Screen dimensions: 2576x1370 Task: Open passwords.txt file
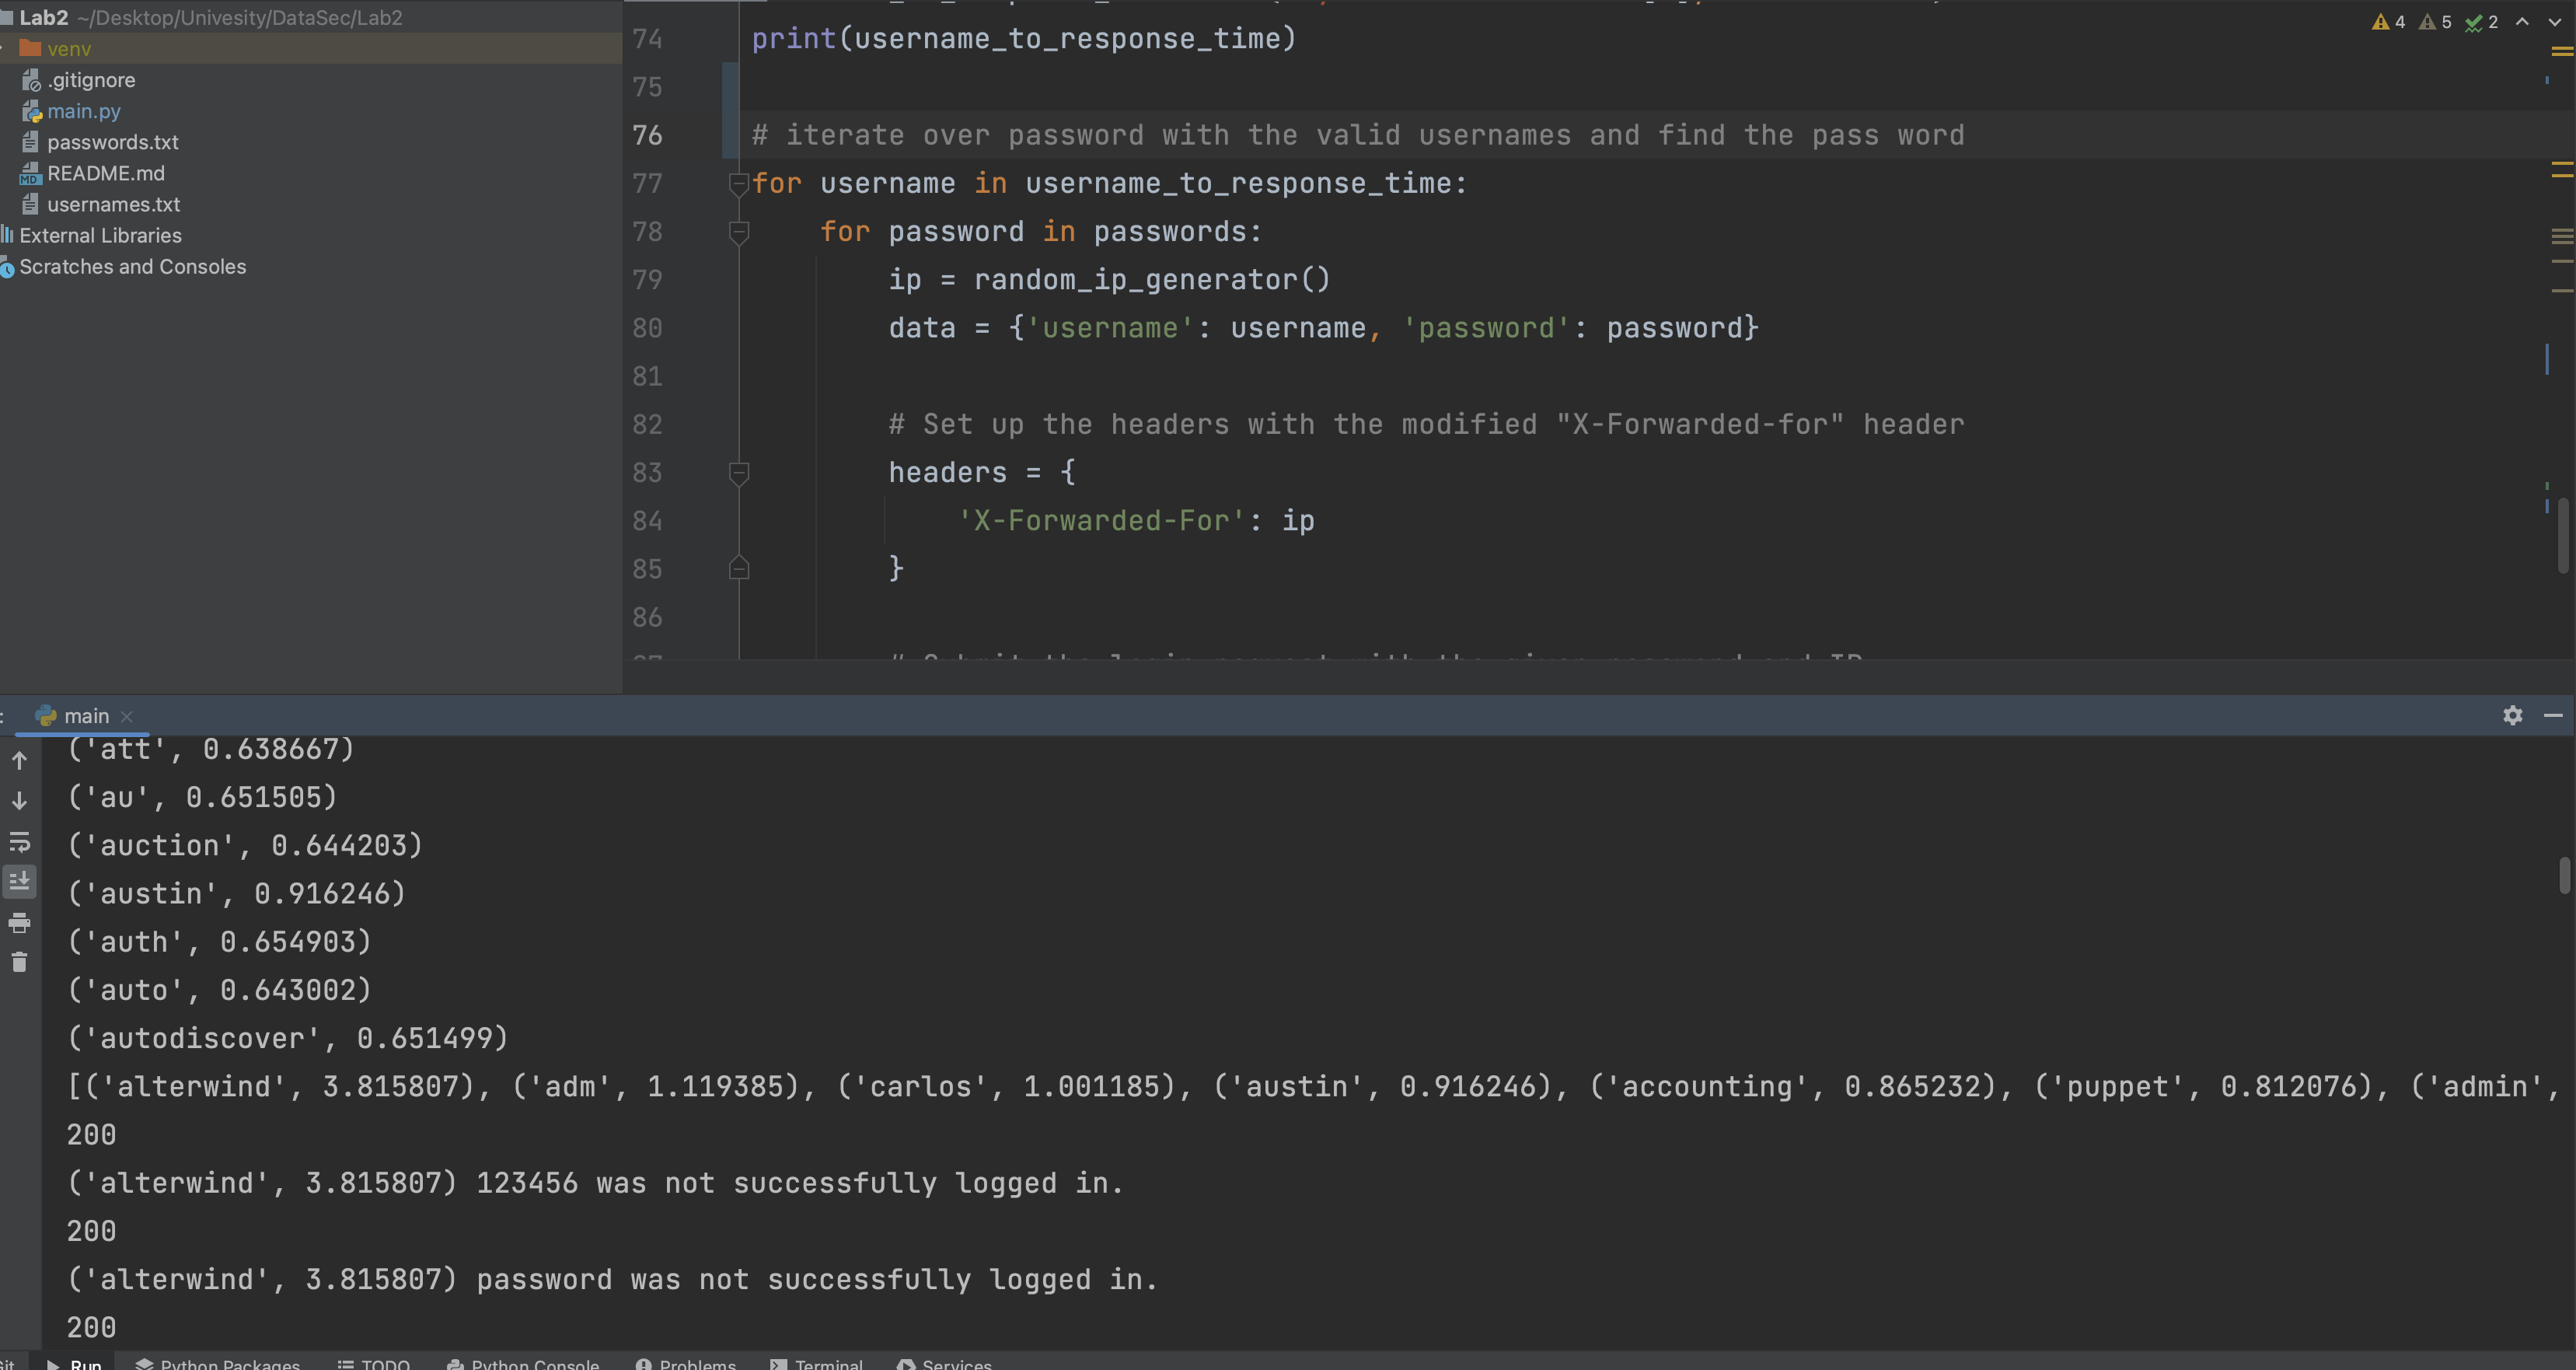point(112,142)
